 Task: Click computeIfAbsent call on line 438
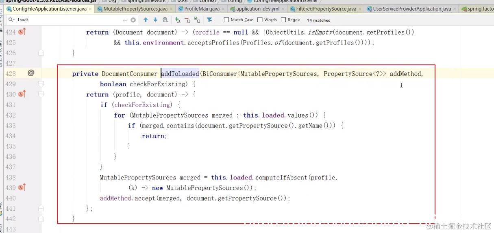point(282,177)
